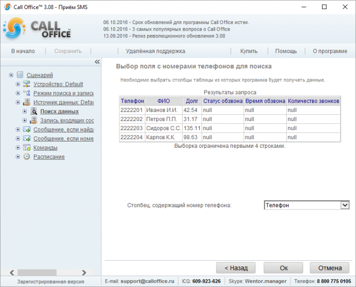356x287 pixels.
Task: Click the Сообщение, если найдено icon
Action: [27, 129]
